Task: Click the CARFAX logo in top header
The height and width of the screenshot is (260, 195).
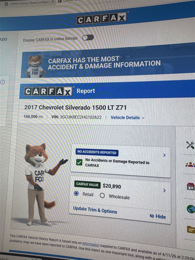Action: point(102,18)
